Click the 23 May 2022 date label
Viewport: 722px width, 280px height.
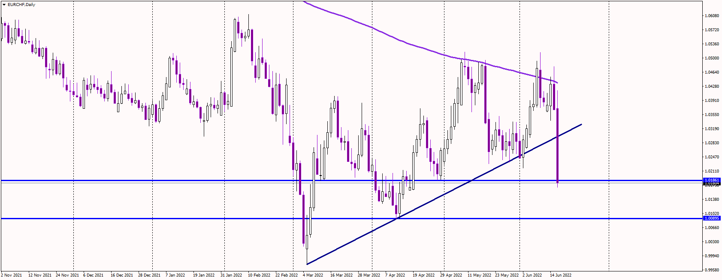507,275
